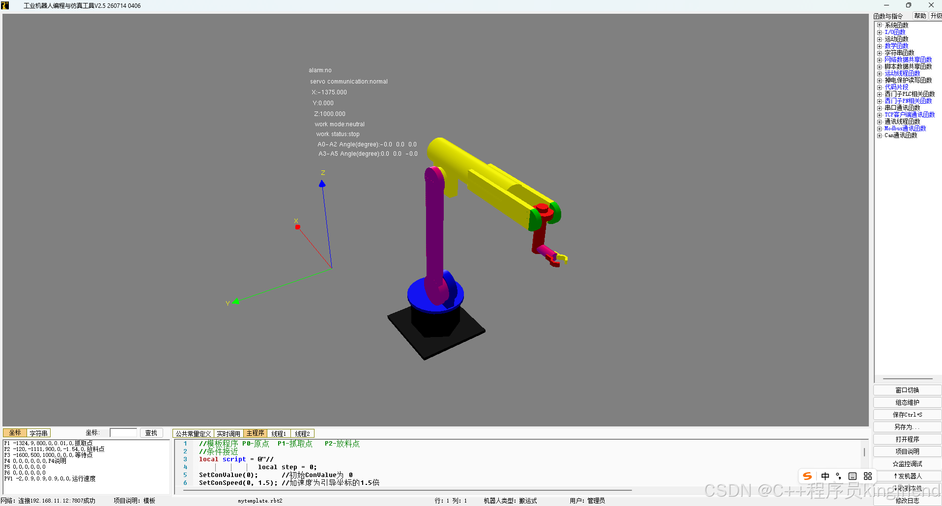Toggle the 中 Chinese/English input mode icon
The image size is (942, 506).
825,476
